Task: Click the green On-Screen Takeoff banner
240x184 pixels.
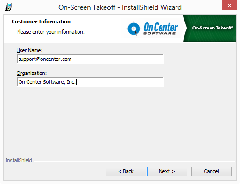Action: 210,28
